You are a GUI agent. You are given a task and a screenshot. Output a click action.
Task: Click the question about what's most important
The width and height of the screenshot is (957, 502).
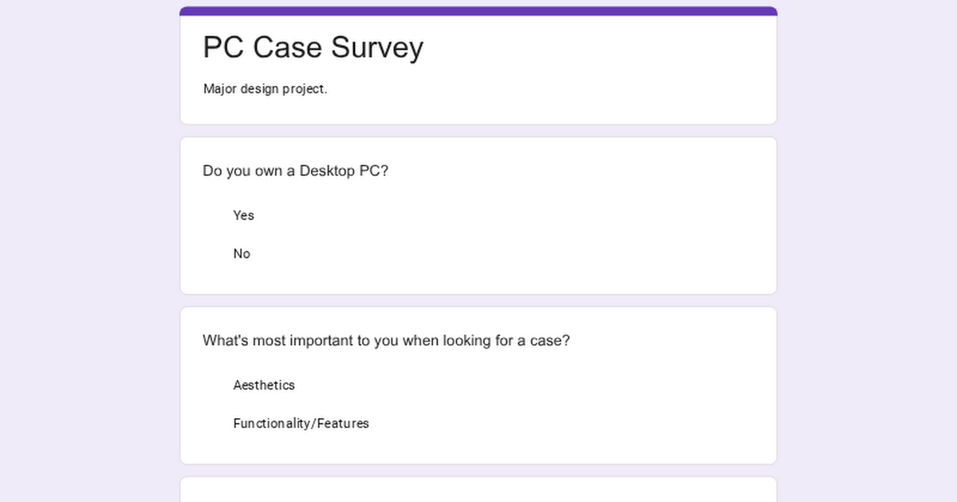tap(386, 340)
